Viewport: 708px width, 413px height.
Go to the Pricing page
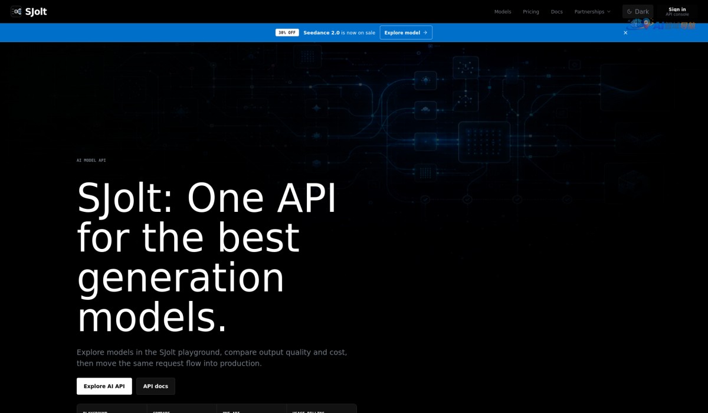point(531,12)
